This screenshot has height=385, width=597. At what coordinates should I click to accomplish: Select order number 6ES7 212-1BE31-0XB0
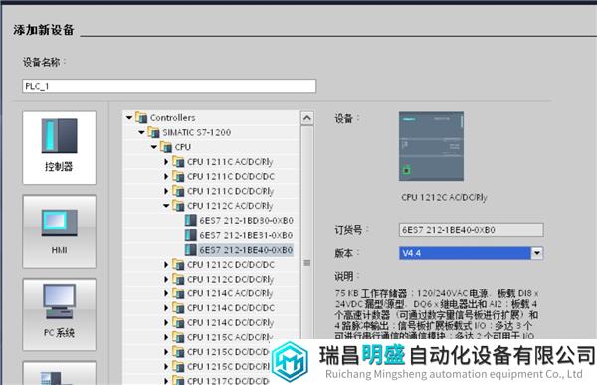(x=246, y=235)
